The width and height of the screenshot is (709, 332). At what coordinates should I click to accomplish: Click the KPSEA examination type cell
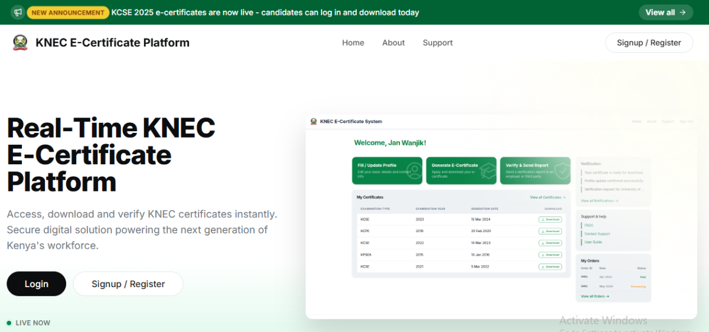[366, 255]
